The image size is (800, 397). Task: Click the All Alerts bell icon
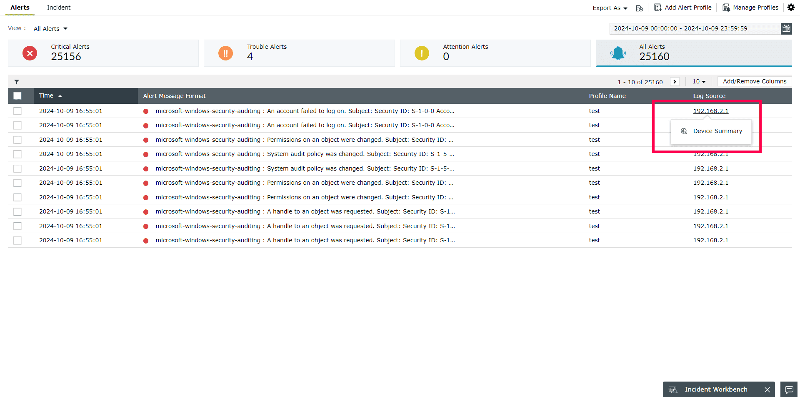pos(618,53)
